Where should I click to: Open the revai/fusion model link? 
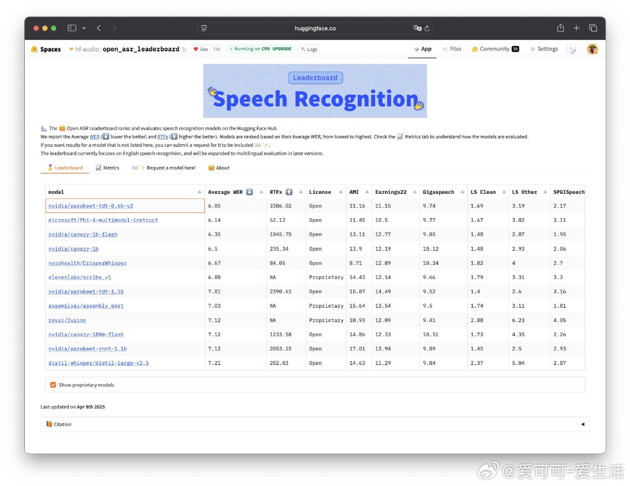click(x=67, y=320)
